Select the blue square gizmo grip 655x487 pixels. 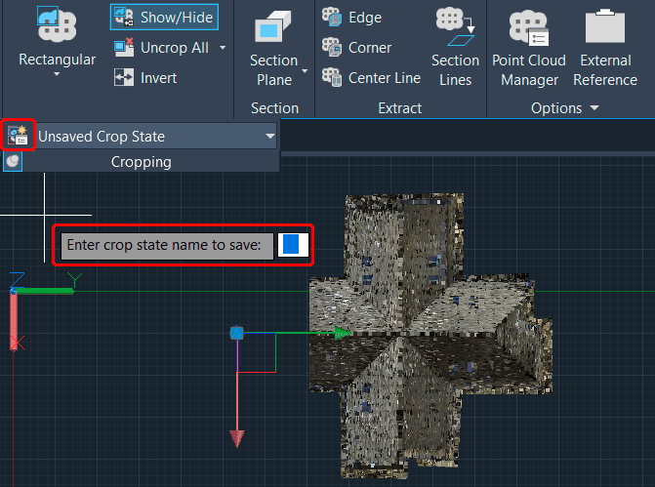click(x=237, y=333)
